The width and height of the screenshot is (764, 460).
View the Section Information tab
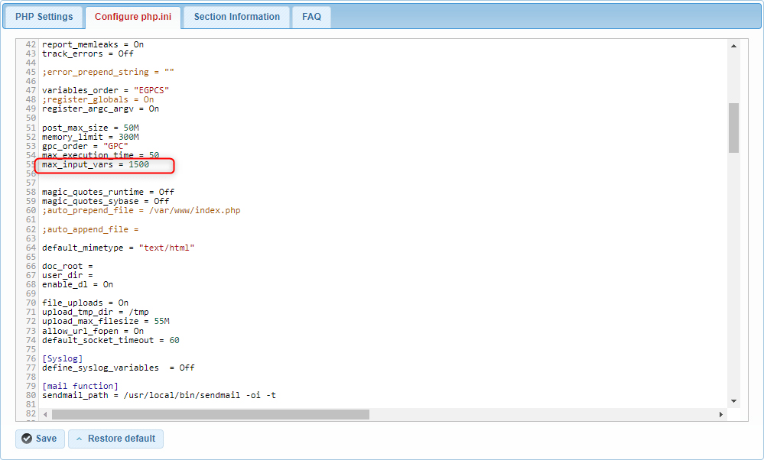coord(236,17)
